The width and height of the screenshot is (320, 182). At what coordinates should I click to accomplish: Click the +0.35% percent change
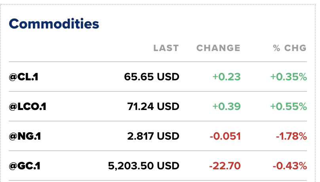(x=289, y=77)
